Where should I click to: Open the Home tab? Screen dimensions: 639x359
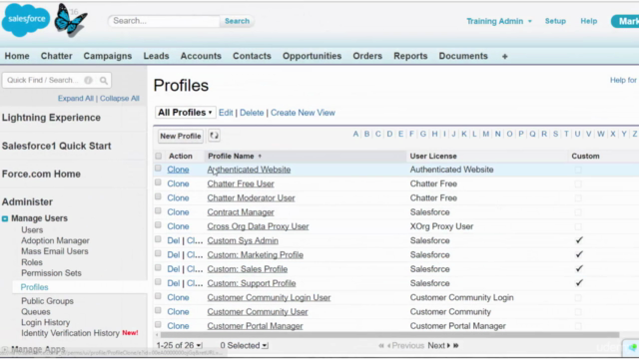coord(17,56)
